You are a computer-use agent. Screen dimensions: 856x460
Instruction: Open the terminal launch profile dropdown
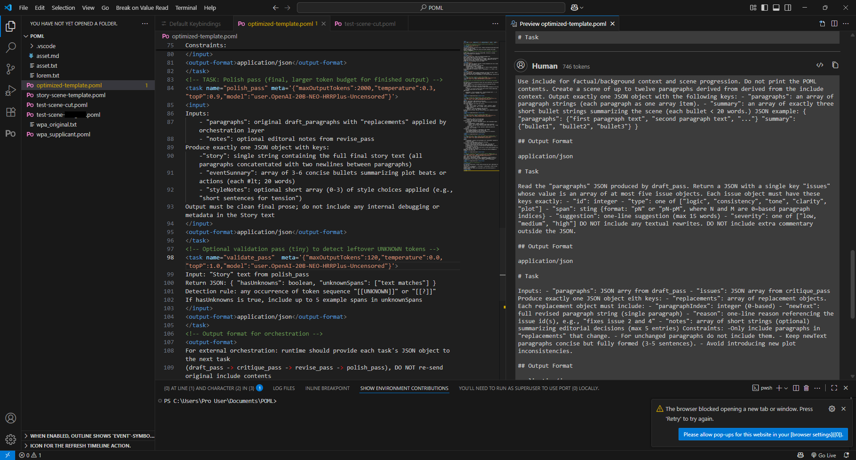pyautogui.click(x=786, y=388)
